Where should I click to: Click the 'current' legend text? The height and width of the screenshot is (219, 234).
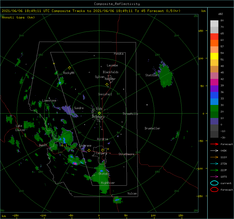click(226, 183)
